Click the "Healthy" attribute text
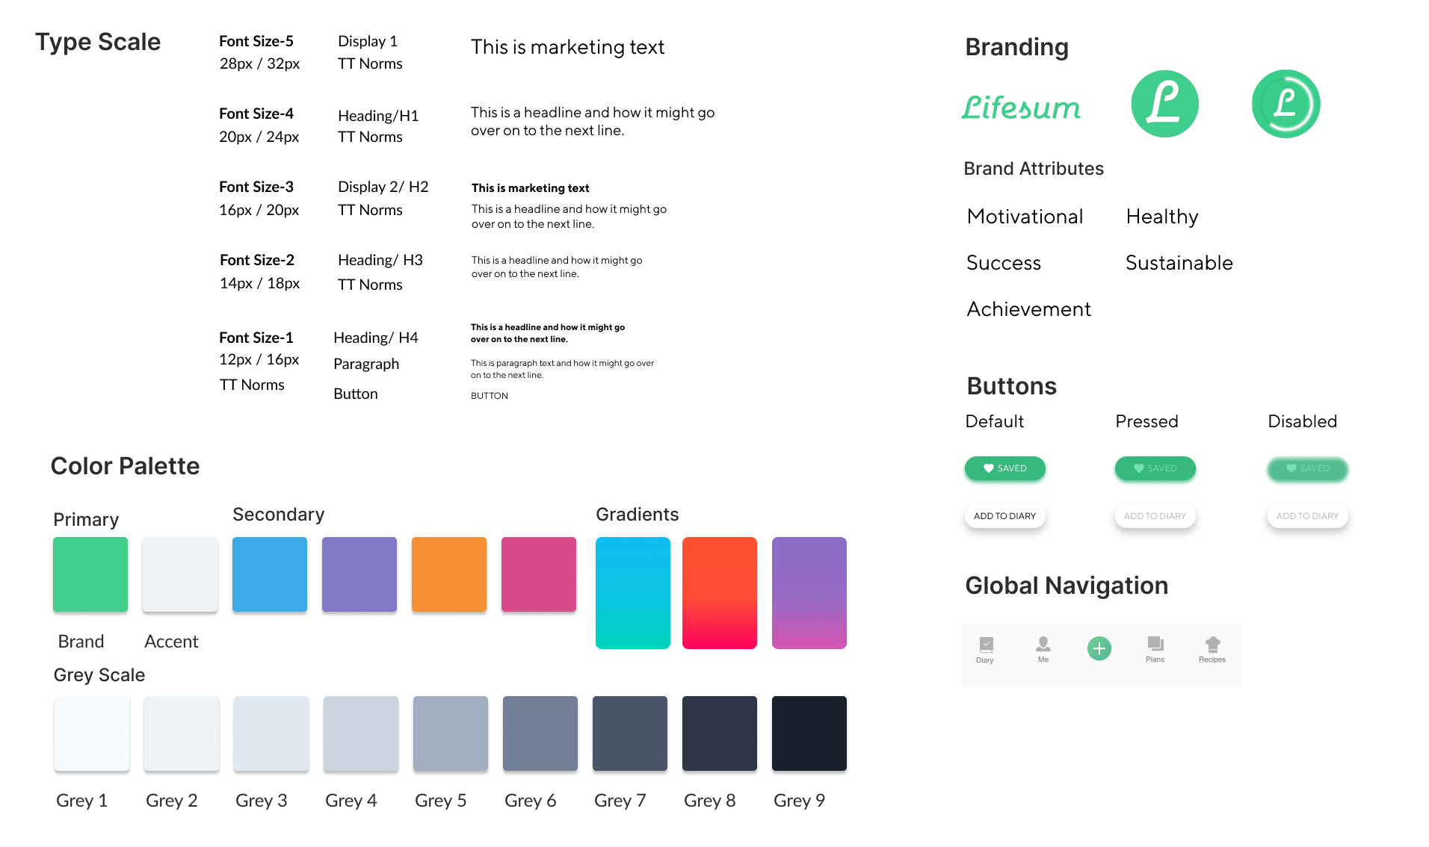 [1162, 217]
